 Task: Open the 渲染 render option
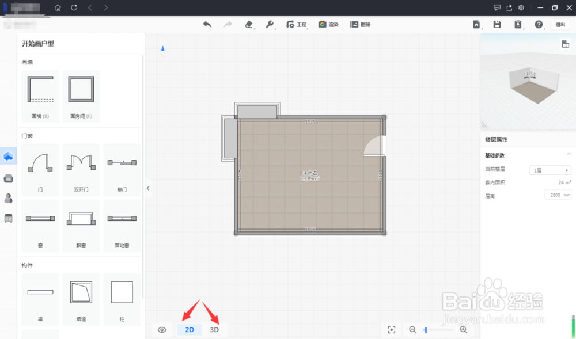pos(328,25)
